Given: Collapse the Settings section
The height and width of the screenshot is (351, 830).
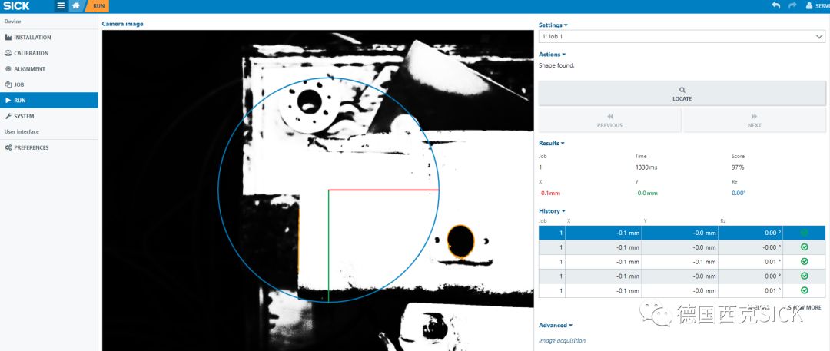Looking at the screenshot, I should (x=553, y=25).
